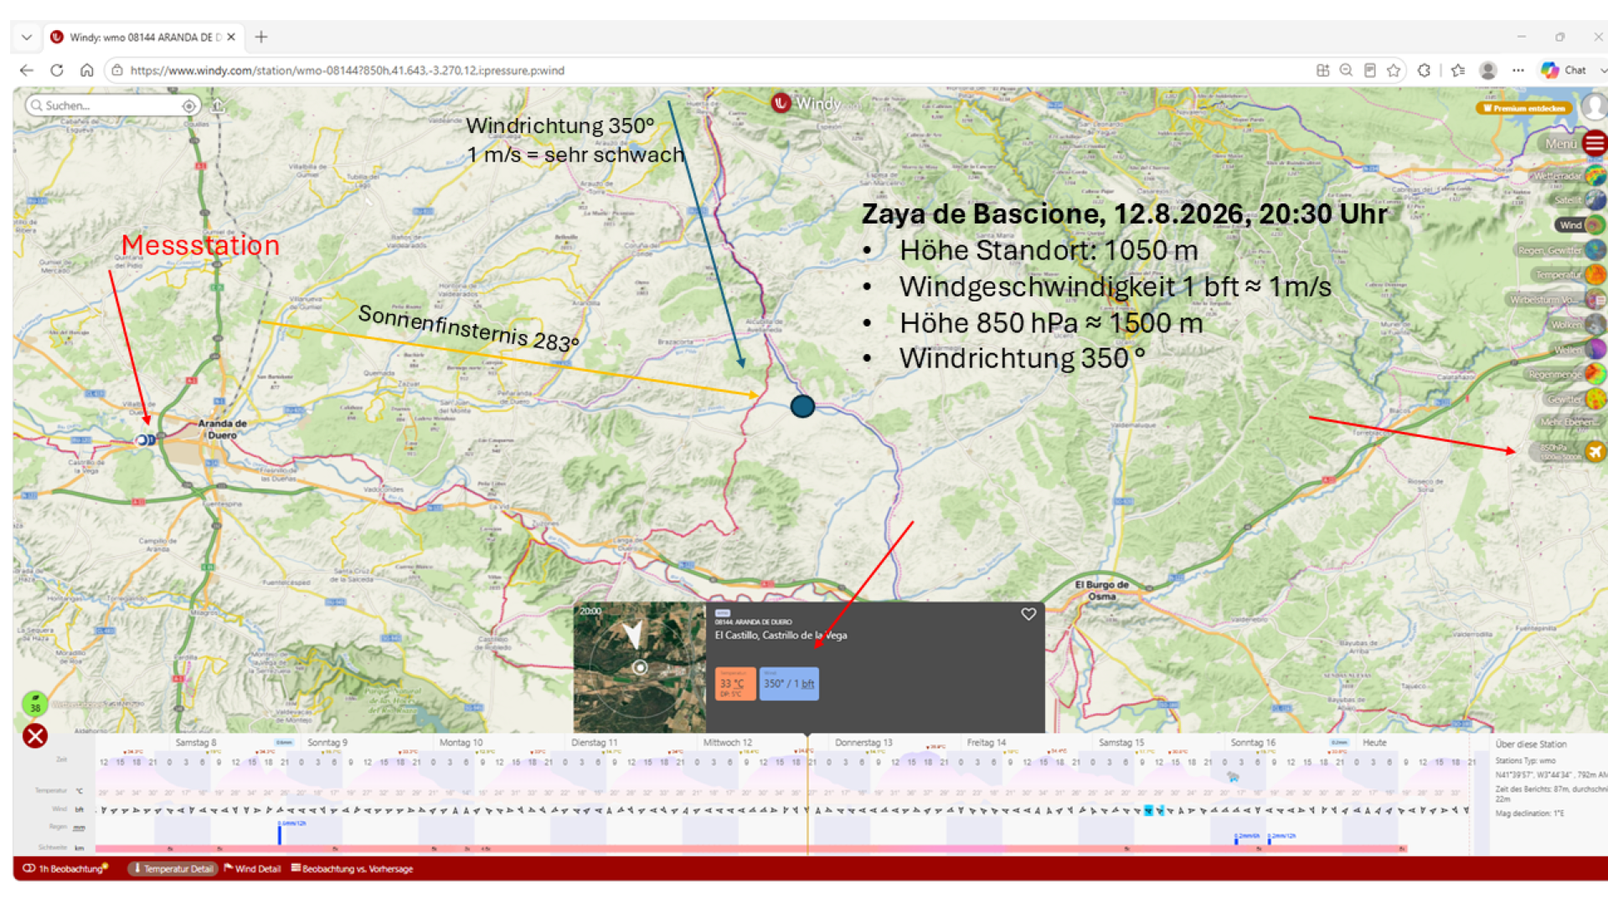This screenshot has width=1608, height=904.
Task: Switch to the Satellit layer icon
Action: (1595, 200)
